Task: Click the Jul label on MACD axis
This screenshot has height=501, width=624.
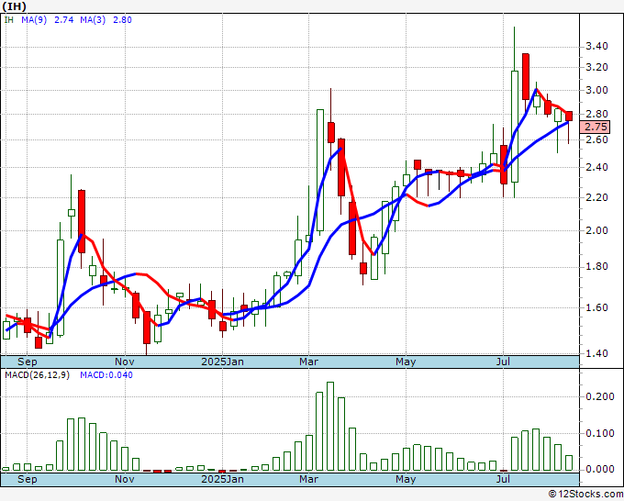Action: 503,479
